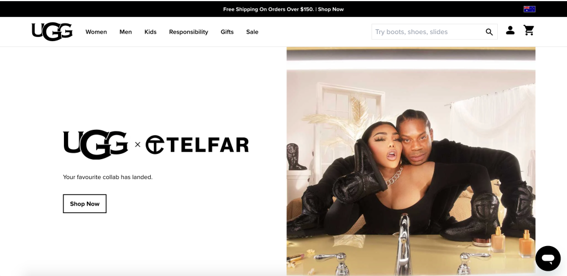Screen dimensions: 567x276
Task: Click the Australian flag country selector
Action: 529,9
